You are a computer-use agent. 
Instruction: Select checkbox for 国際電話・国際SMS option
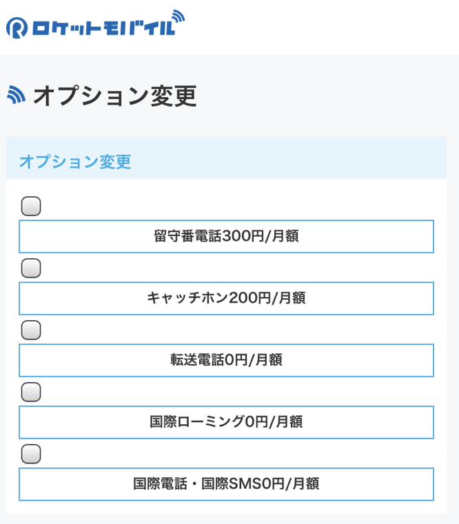[31, 454]
